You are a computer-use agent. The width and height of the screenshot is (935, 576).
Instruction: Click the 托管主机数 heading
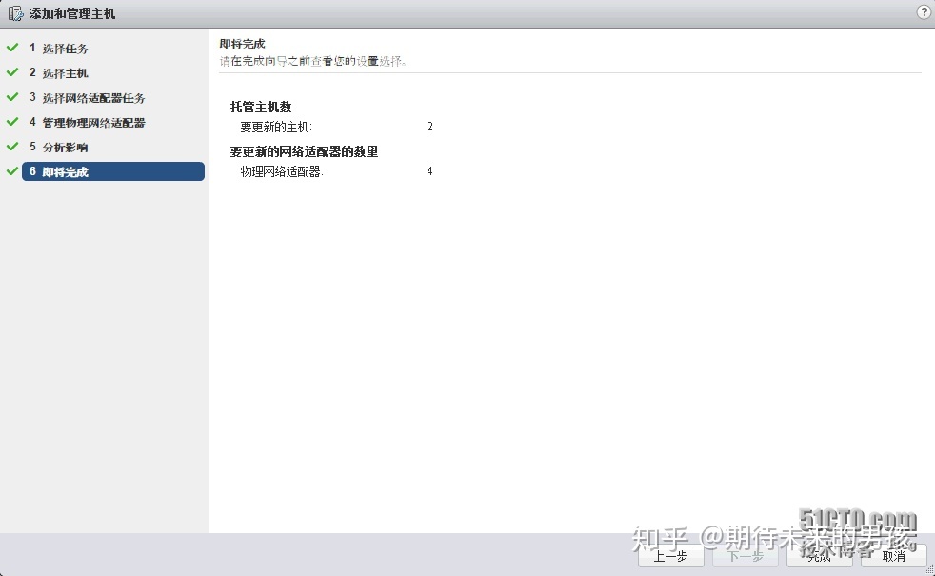[261, 107]
